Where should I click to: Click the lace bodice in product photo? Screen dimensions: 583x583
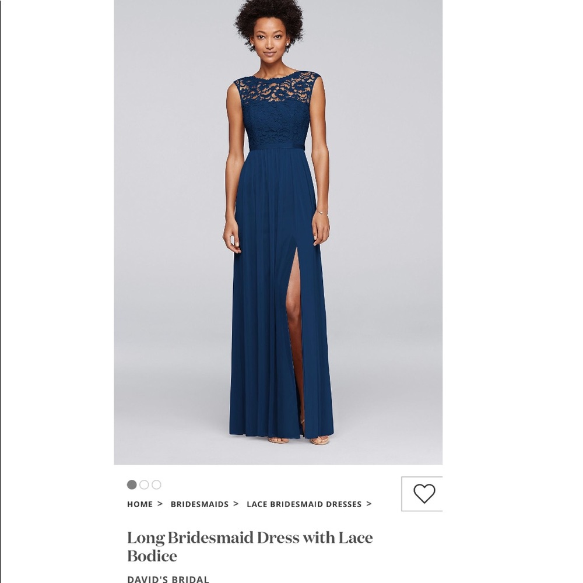point(276,110)
